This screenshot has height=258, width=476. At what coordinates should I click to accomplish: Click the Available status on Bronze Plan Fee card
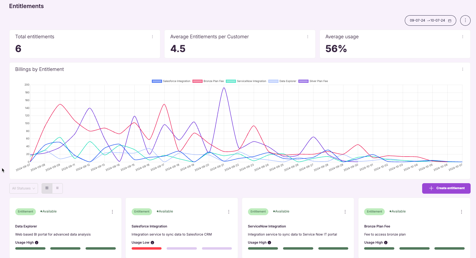398,211
